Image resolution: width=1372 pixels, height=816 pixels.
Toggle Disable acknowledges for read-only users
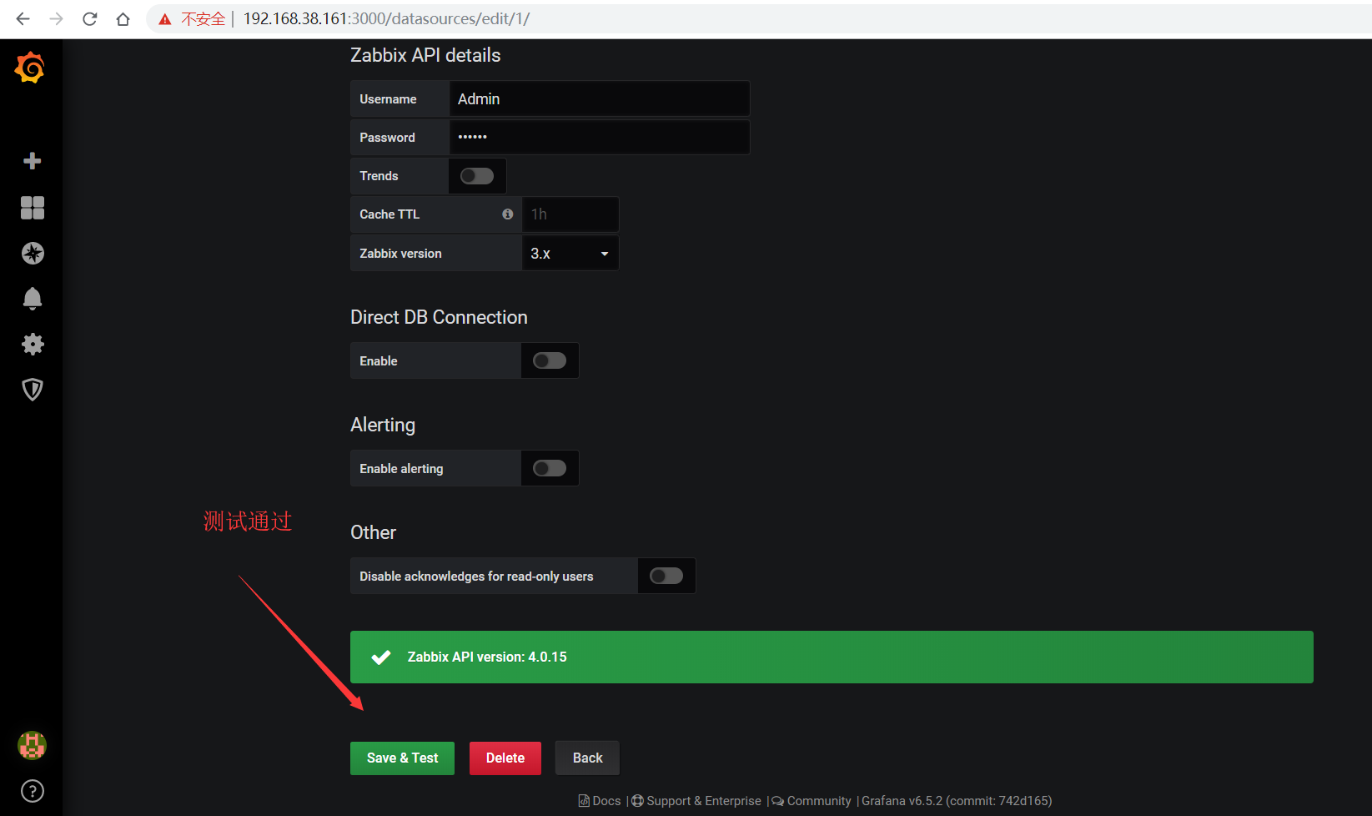tap(666, 576)
